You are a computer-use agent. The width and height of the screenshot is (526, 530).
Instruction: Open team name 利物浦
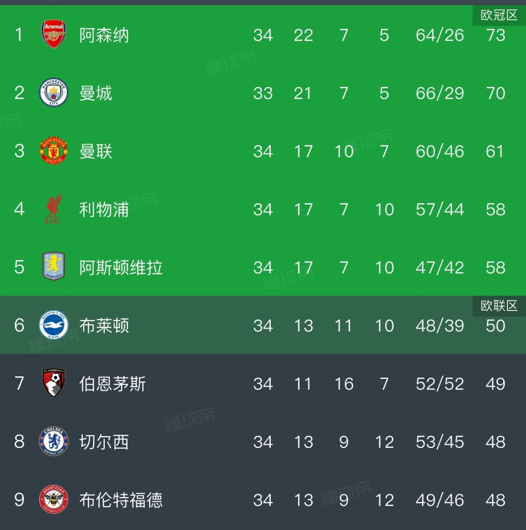pos(104,209)
